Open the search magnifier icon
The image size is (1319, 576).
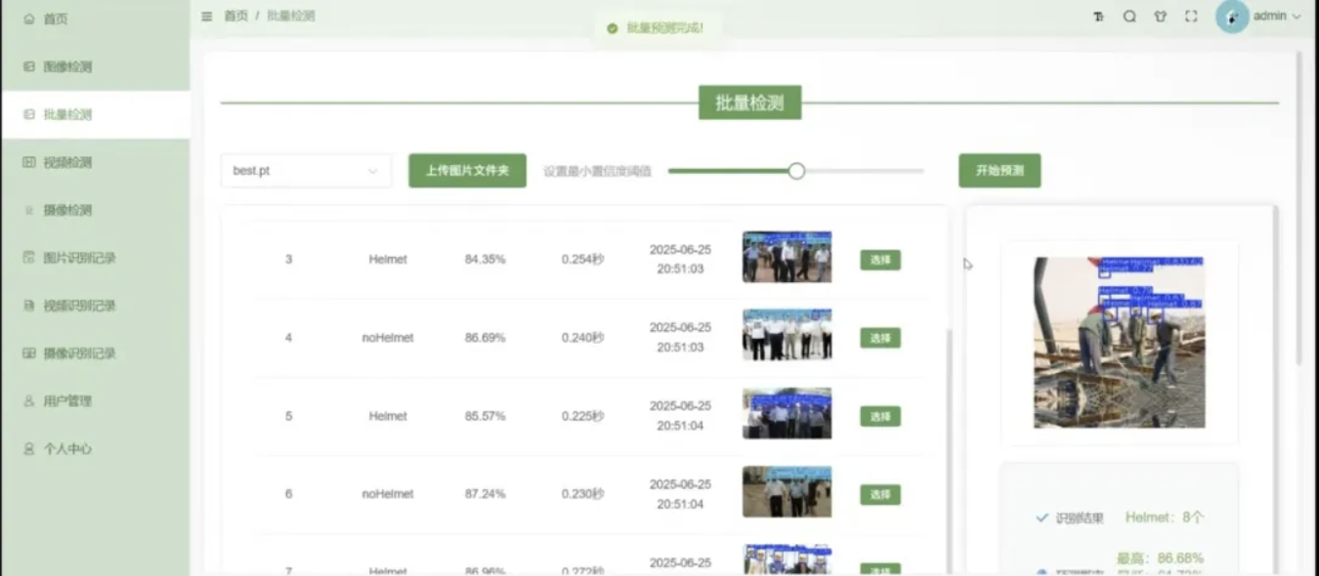click(x=1129, y=17)
